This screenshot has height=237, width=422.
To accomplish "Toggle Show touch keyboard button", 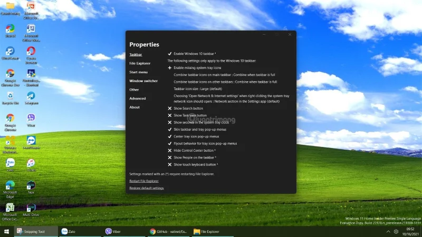I will pyautogui.click(x=193, y=164).
